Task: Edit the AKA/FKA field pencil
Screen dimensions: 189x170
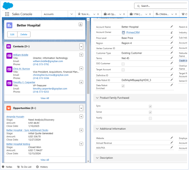Action: point(172,147)
